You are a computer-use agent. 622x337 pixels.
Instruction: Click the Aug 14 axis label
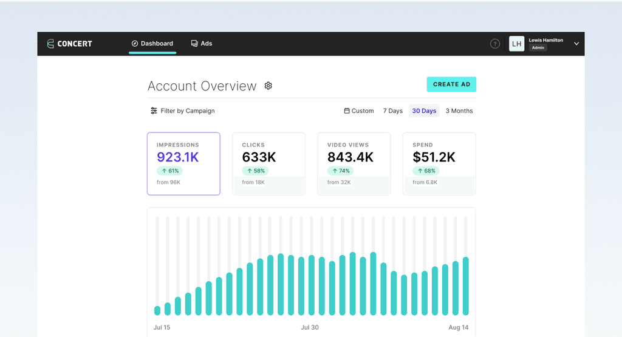(x=459, y=327)
